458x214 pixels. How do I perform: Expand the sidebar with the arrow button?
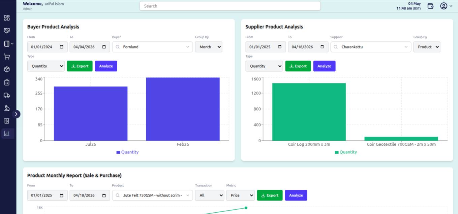point(16,114)
